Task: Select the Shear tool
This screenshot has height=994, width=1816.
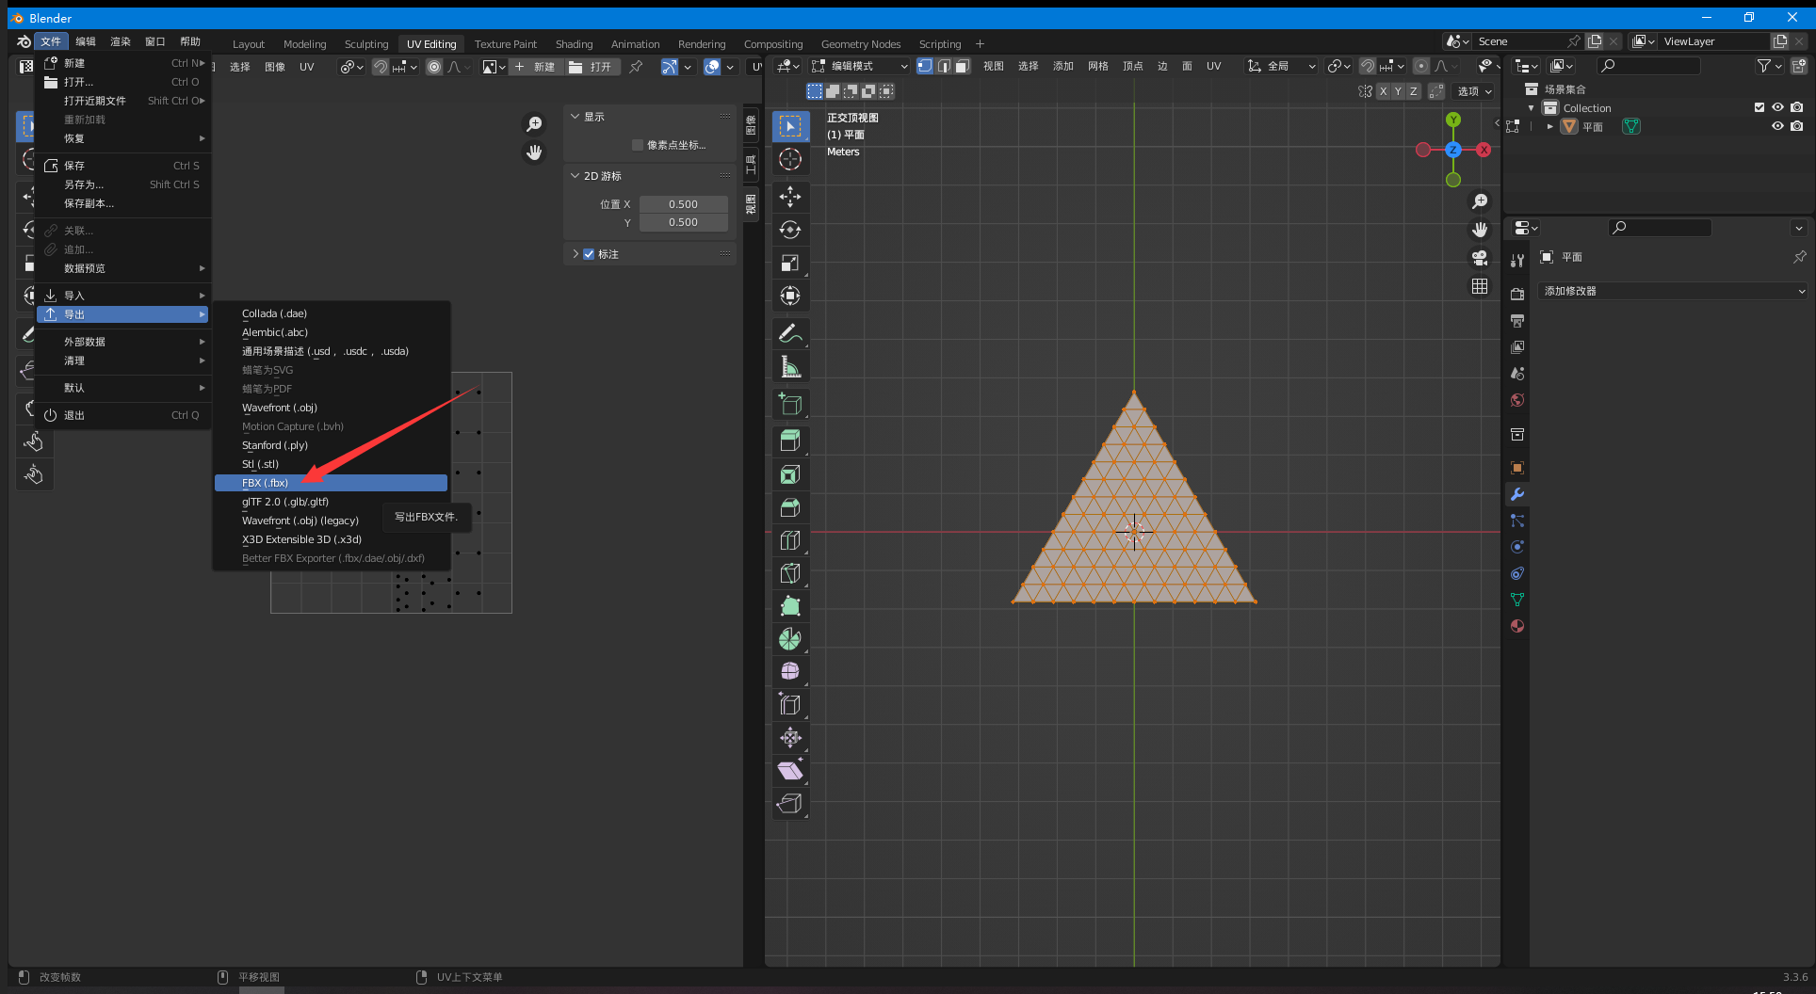Action: tap(790, 771)
